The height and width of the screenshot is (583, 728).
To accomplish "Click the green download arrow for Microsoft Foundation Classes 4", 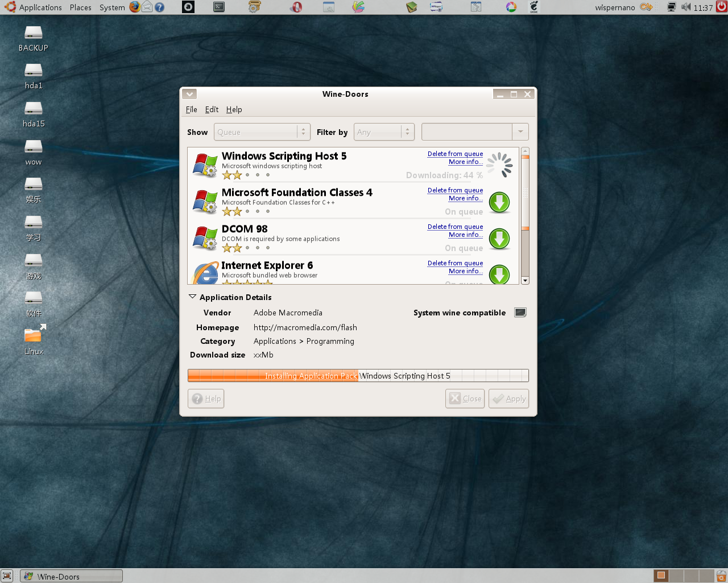I will tap(499, 202).
